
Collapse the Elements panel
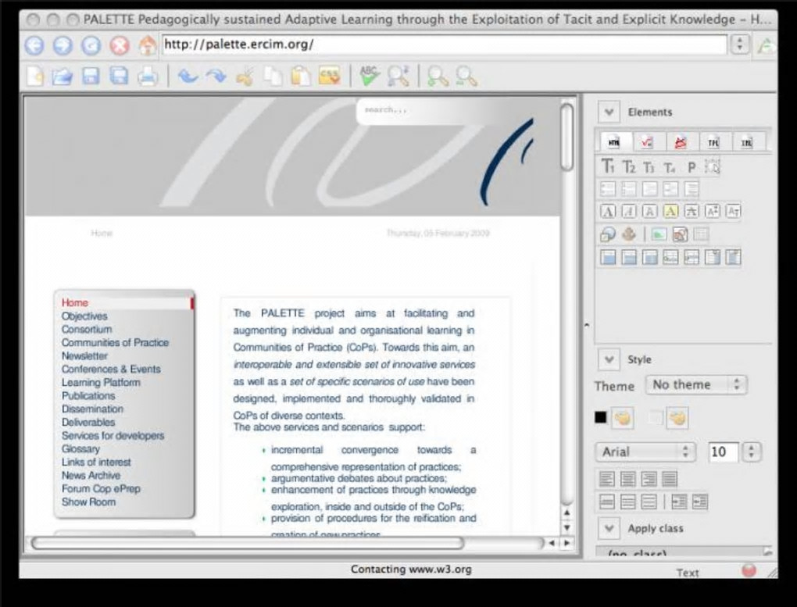(609, 112)
